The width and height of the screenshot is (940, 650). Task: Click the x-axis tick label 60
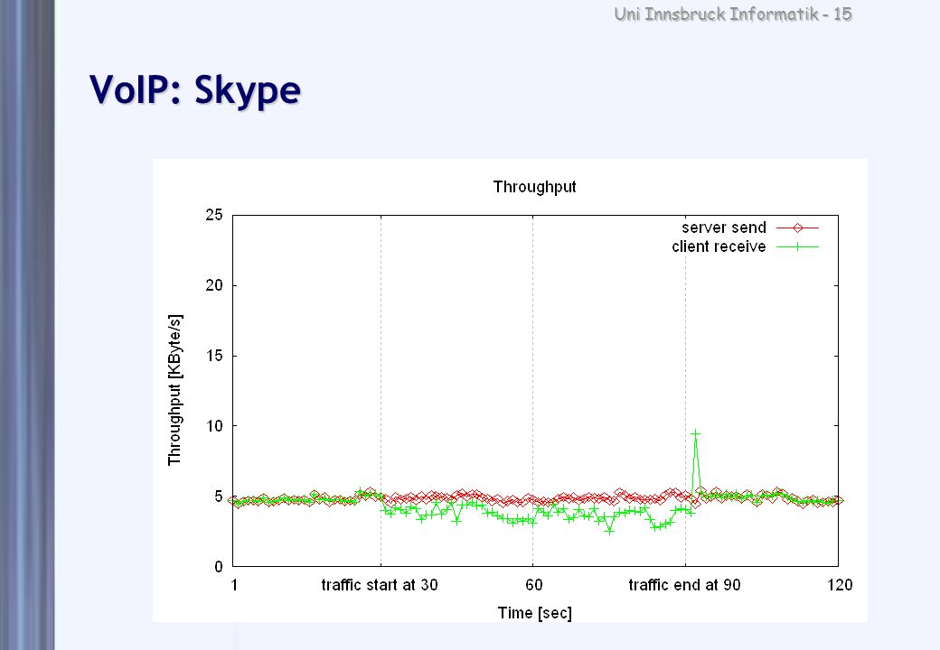(533, 585)
